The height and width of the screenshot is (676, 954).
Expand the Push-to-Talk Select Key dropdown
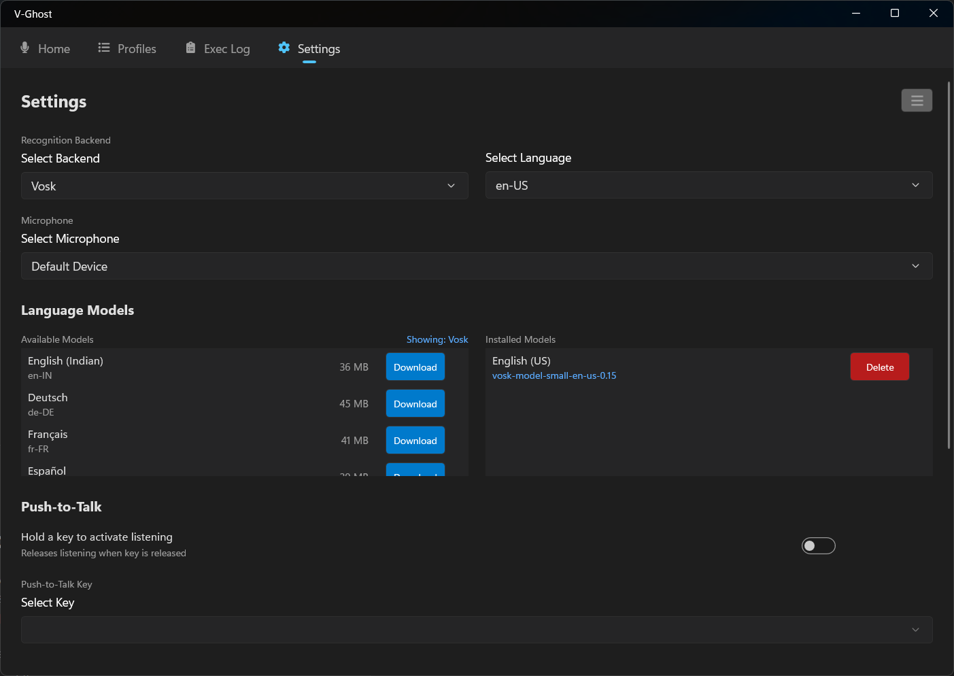(476, 630)
